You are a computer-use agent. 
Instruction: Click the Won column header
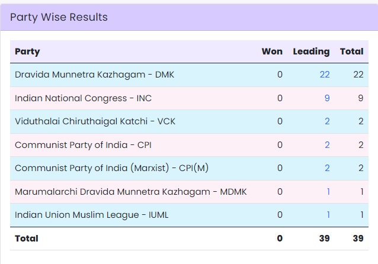pyautogui.click(x=272, y=51)
